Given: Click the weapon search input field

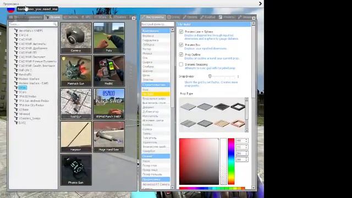Looking at the screenshot, I should point(33,24).
